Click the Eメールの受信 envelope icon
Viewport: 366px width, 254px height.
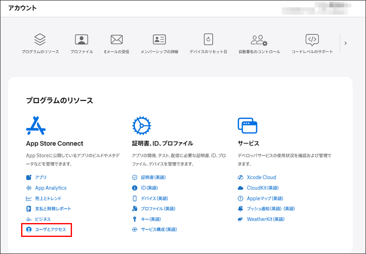pos(117,39)
